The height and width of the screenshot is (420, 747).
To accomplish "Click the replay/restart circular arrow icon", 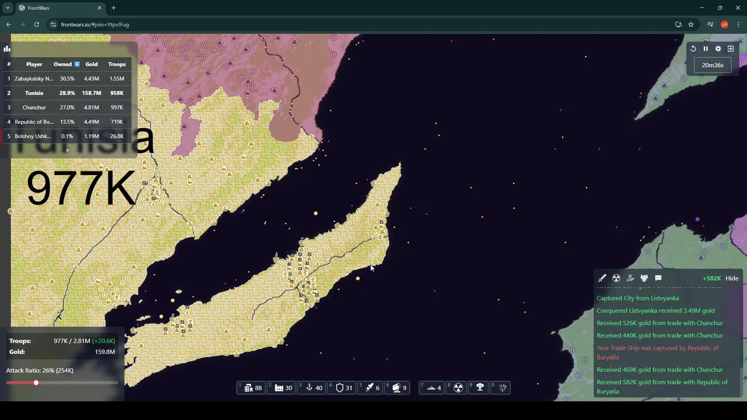I will click(693, 49).
